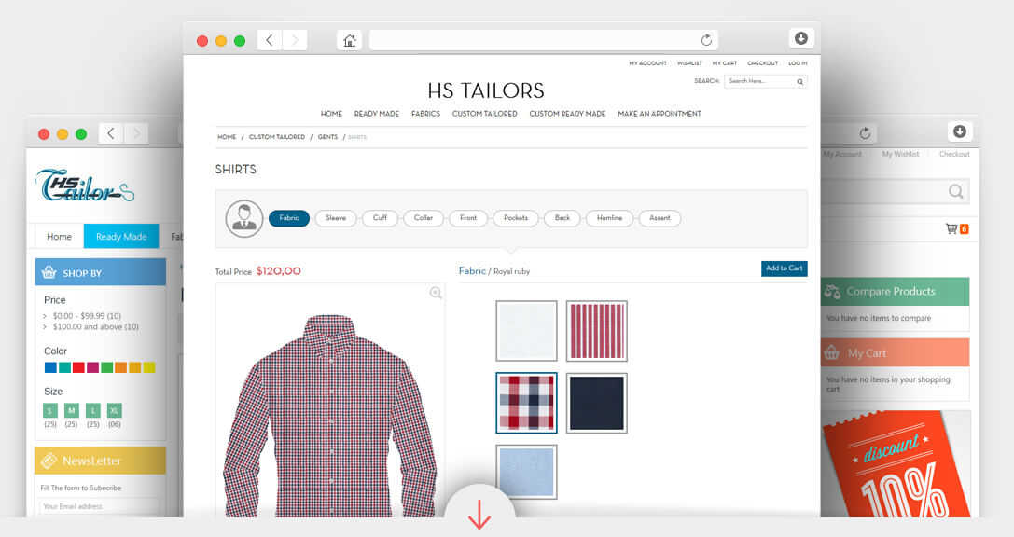Choose the light blue fabric swatch
This screenshot has width=1014, height=537.
[x=526, y=472]
